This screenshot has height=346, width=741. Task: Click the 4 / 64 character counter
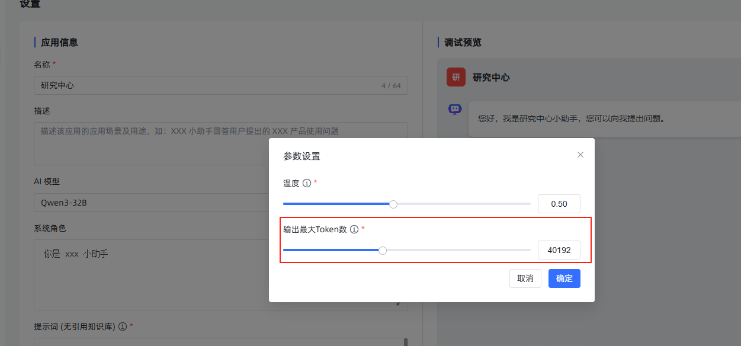click(391, 86)
